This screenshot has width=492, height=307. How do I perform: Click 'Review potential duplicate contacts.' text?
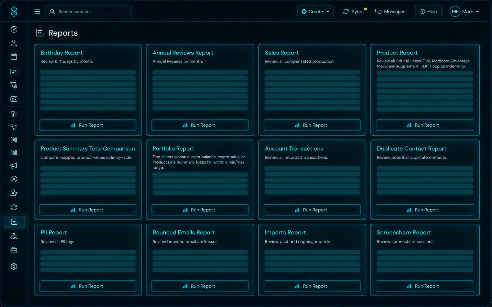(412, 157)
